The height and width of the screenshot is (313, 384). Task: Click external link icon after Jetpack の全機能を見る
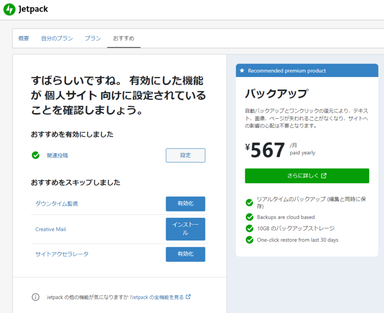tap(188, 297)
